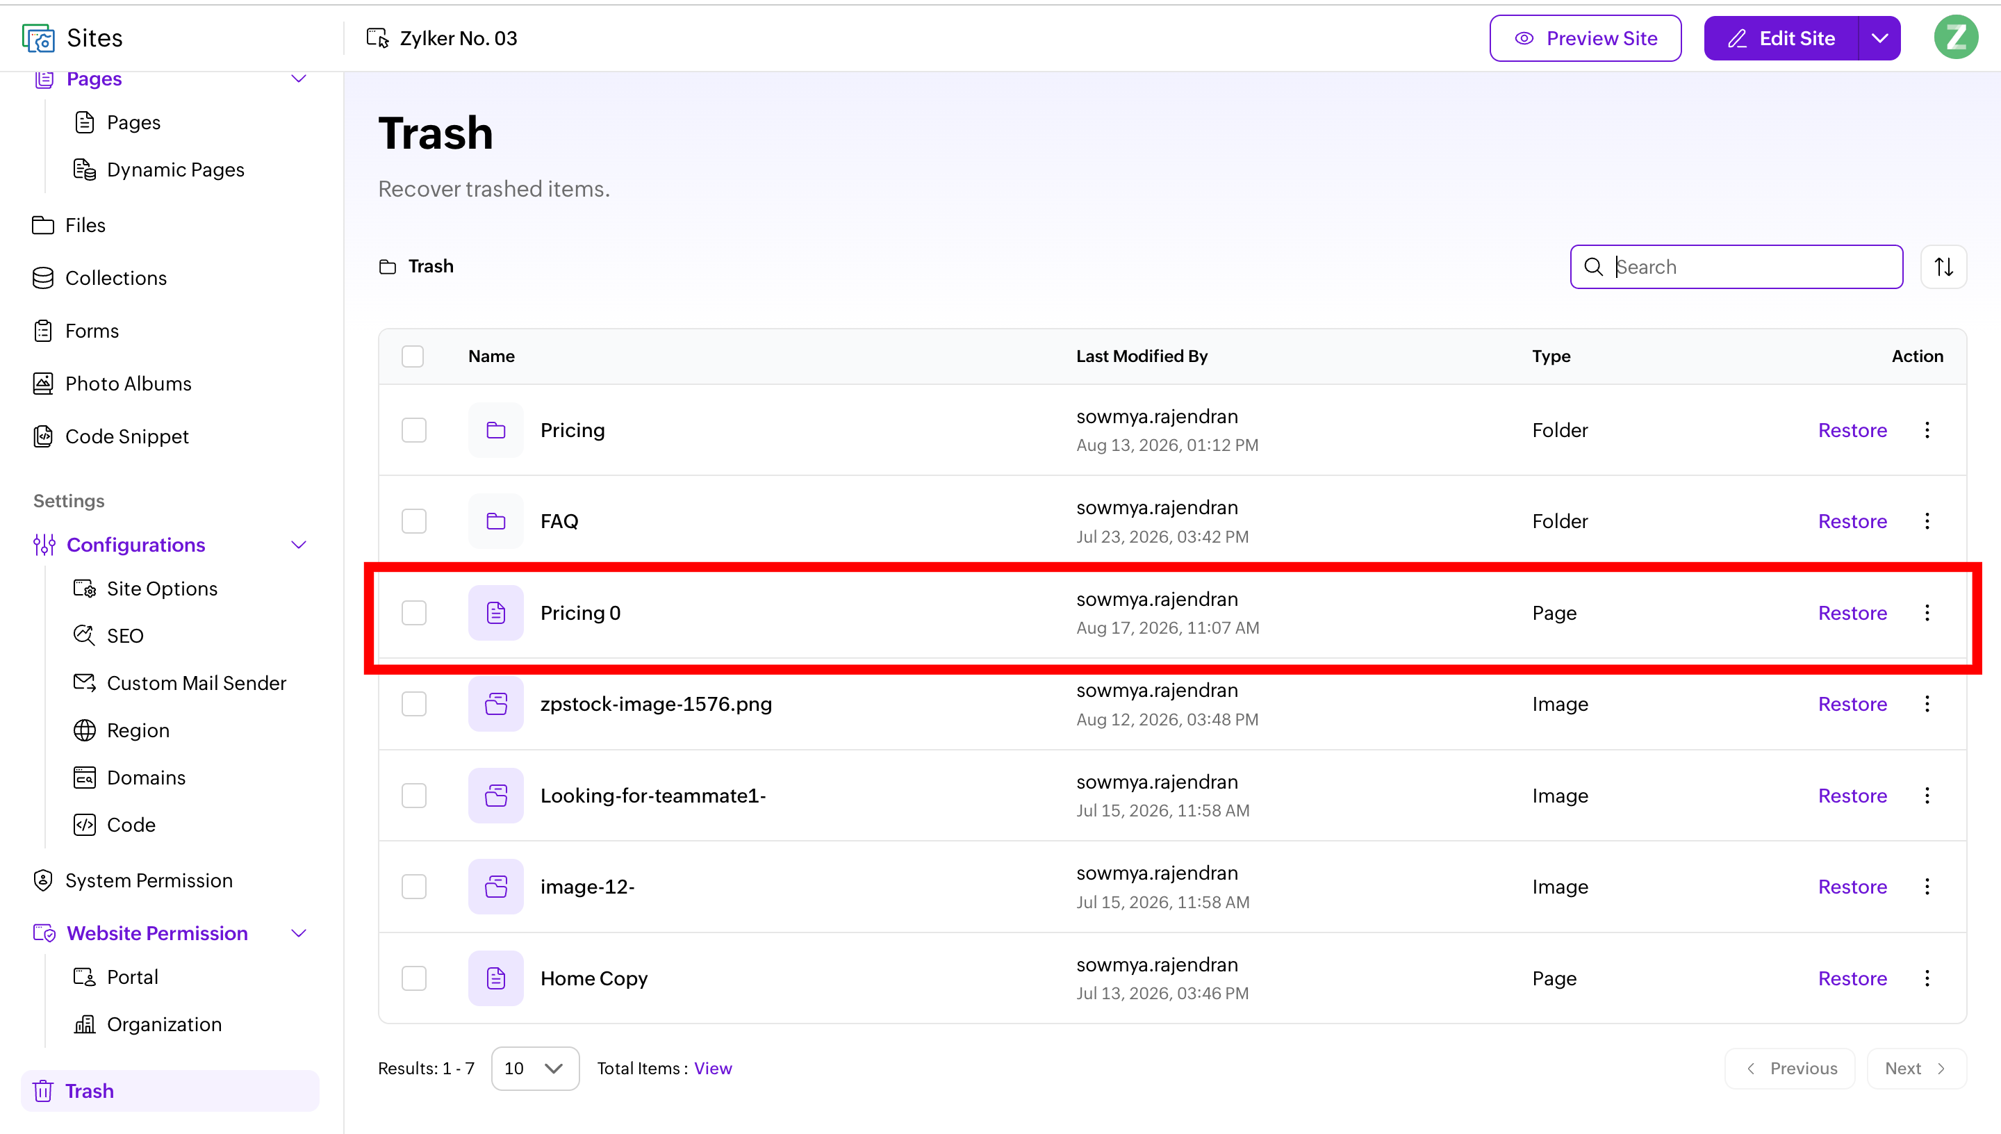
Task: Open more options for FAQ row
Action: (x=1927, y=521)
